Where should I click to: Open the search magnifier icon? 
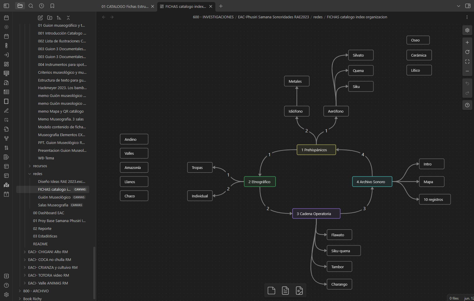31,6
